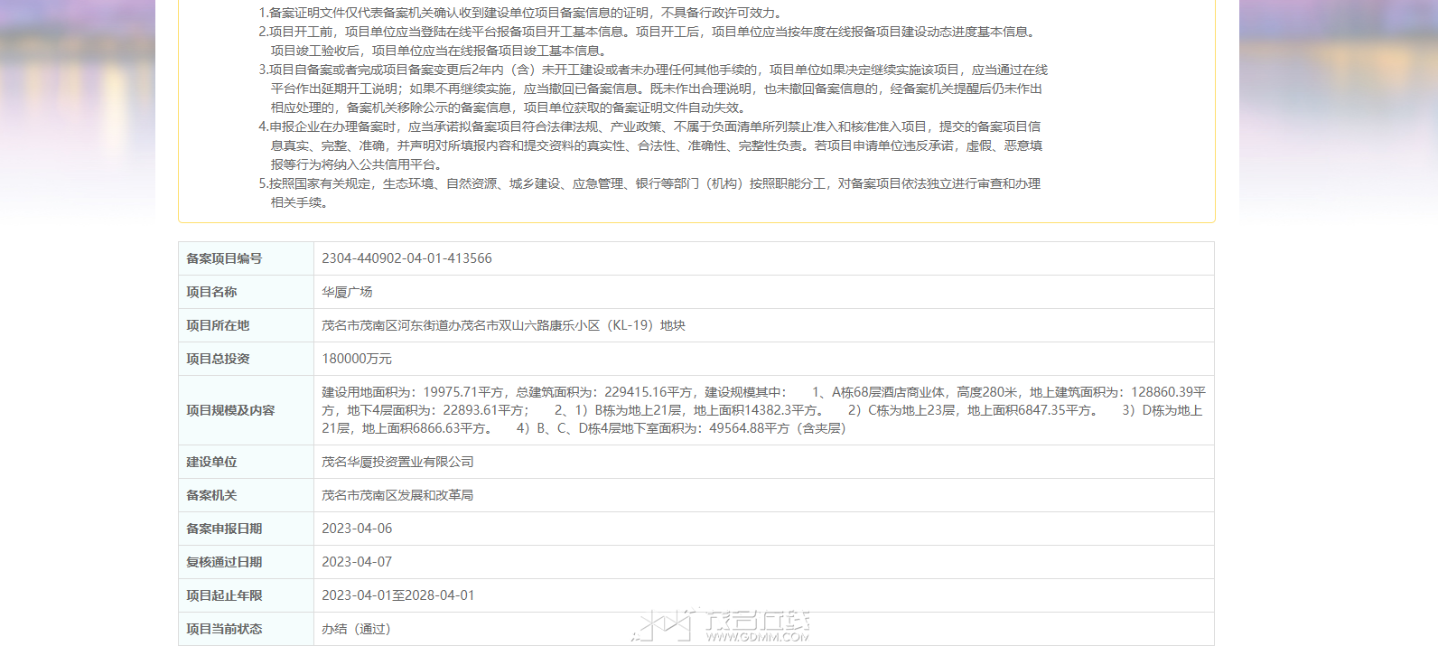Click notice item 1 about 备案证明文件
This screenshot has width=1438, height=646.
(521, 13)
